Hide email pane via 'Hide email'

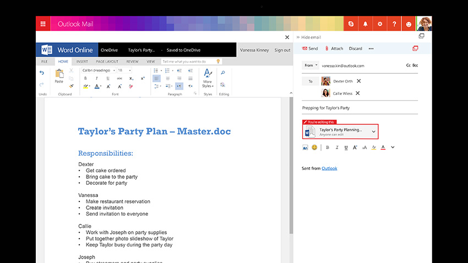(309, 37)
